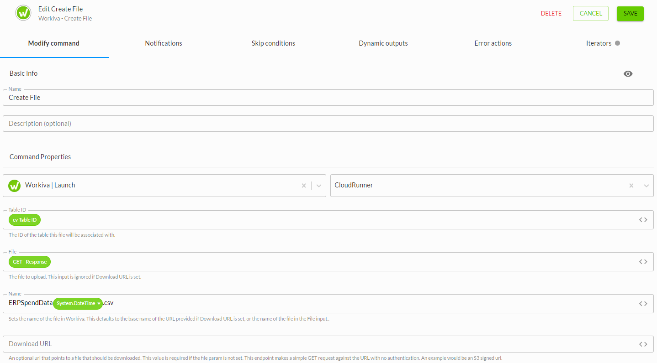
Task: Click the Workiva logo in the header
Action: [x=23, y=13]
